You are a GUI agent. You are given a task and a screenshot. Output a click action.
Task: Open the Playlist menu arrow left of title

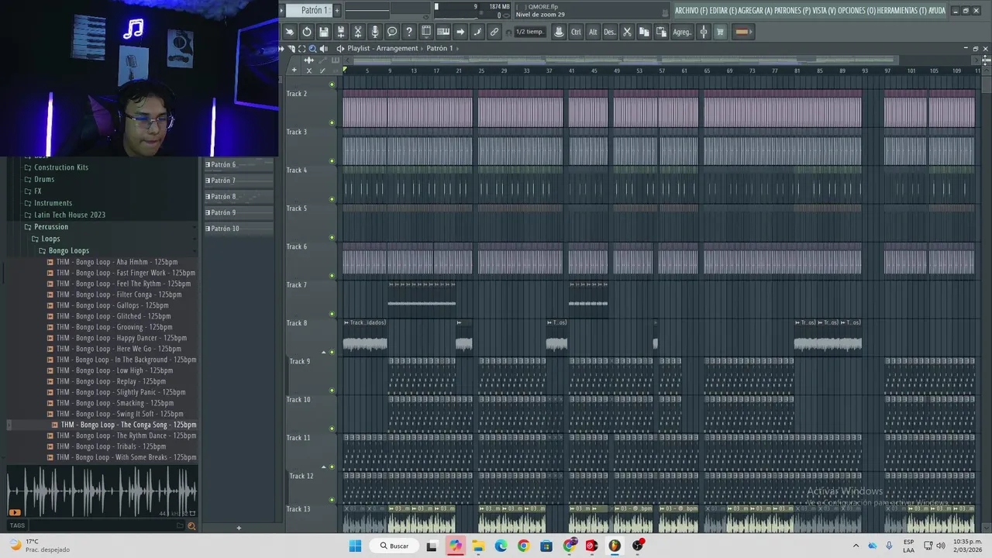340,48
